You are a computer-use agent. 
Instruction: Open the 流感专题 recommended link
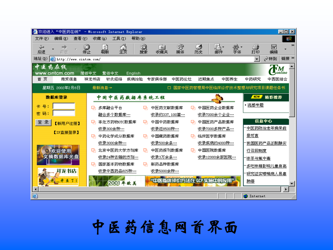[255, 105]
